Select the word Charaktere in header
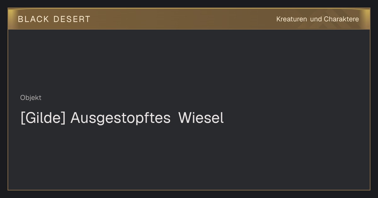Image resolution: width=378 pixels, height=198 pixels. (341, 19)
